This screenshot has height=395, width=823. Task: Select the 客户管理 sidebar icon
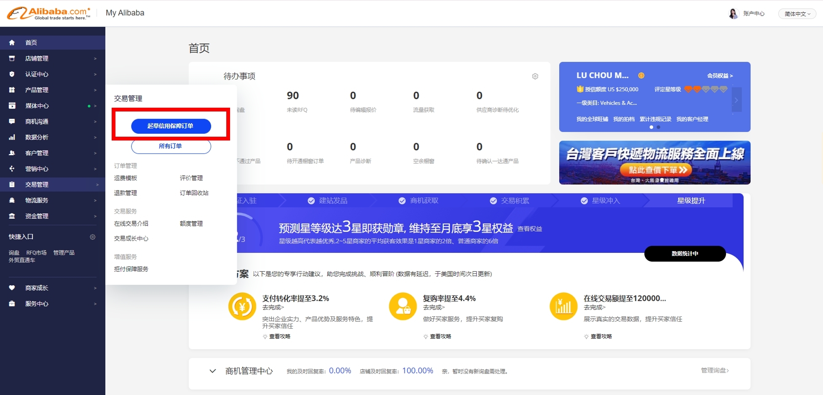[x=11, y=153]
